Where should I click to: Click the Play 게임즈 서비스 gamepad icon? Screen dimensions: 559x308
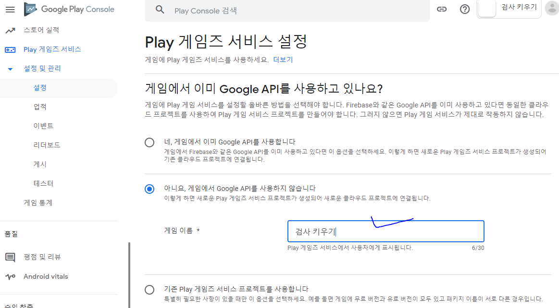(x=11, y=50)
